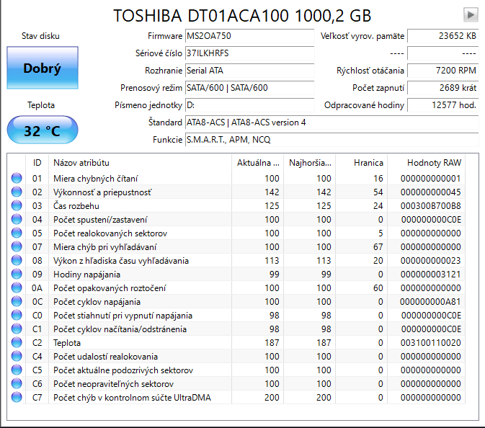Click the Najhoršia column header
The image size is (485, 428).
pyautogui.click(x=309, y=163)
